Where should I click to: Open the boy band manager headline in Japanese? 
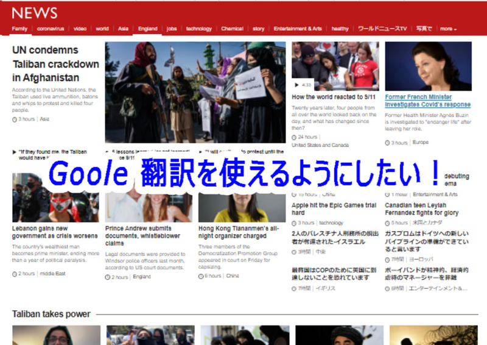427,274
